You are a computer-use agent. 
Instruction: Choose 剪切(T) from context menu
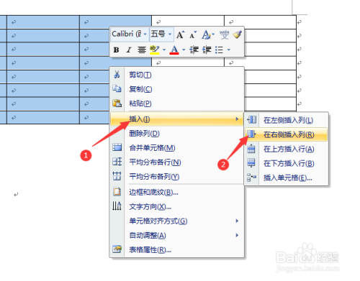(140, 75)
